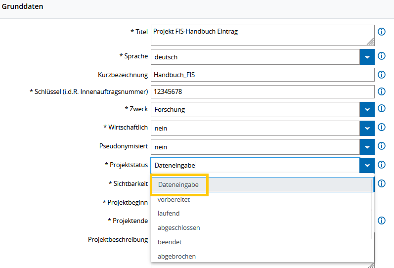Click the info icon next to Titel
This screenshot has width=394, height=268.
point(382,32)
